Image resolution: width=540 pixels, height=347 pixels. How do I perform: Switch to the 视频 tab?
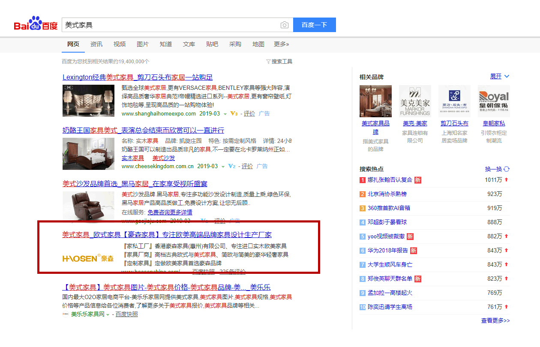point(120,44)
